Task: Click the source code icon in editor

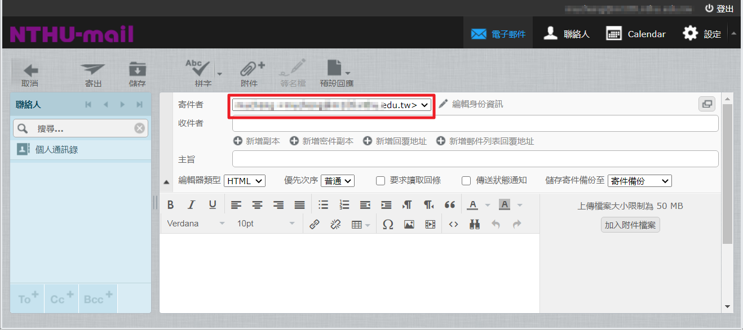Action: 453,224
